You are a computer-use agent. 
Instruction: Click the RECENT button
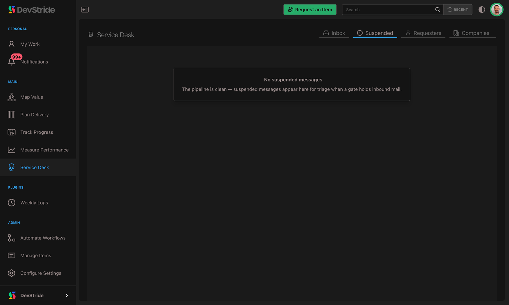pos(458,10)
